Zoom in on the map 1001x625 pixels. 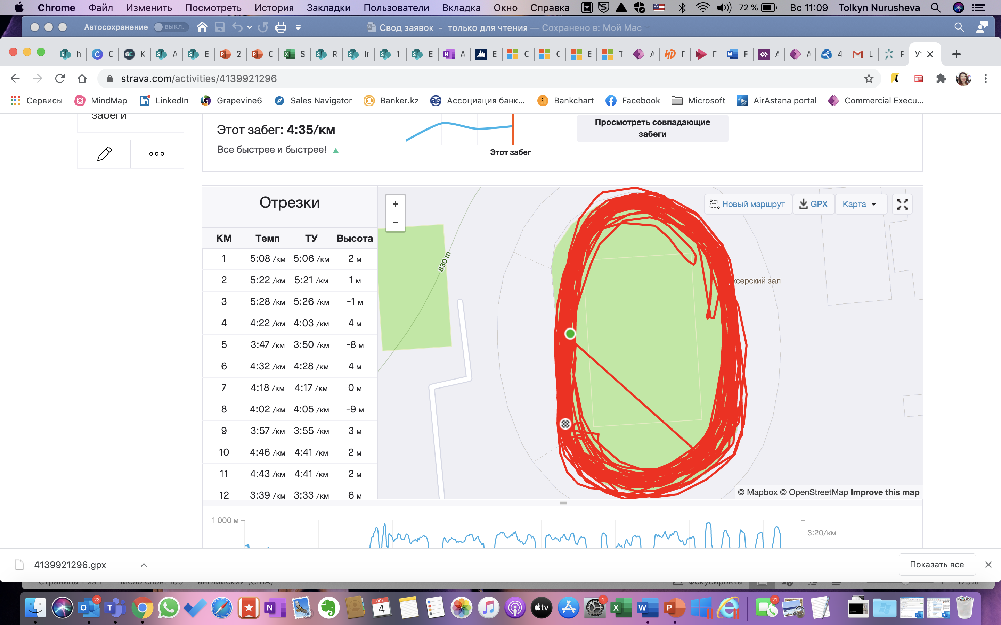pyautogui.click(x=395, y=204)
